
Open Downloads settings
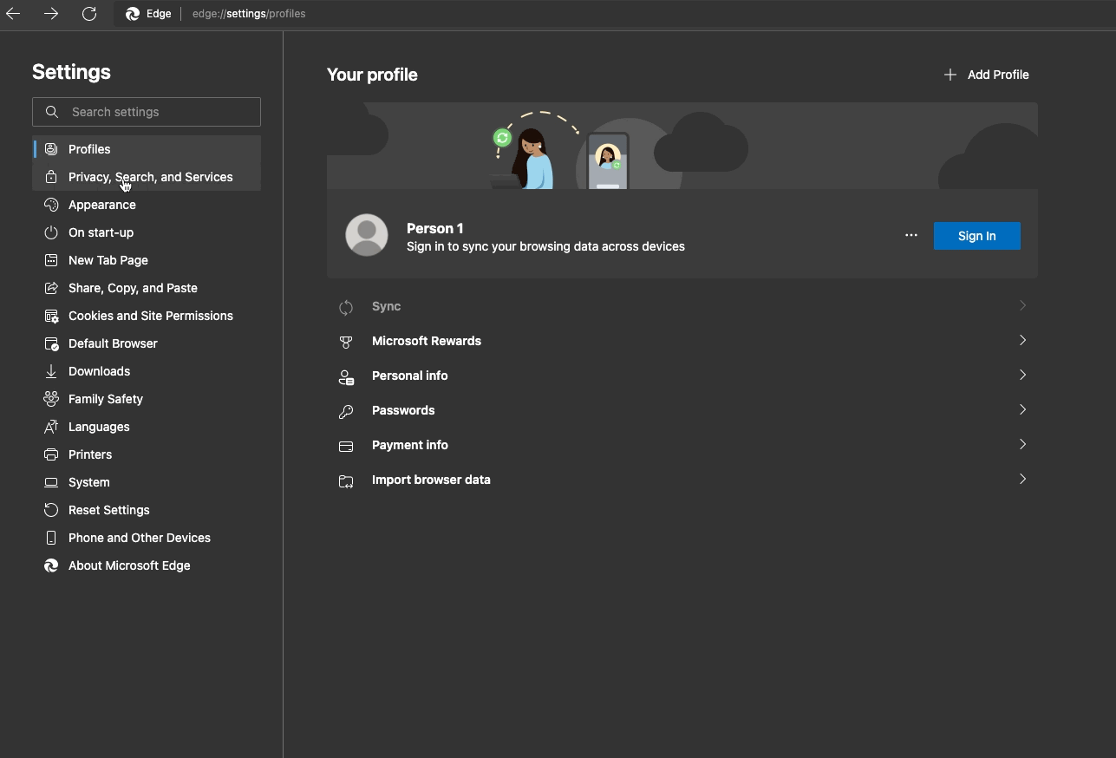tap(147, 371)
